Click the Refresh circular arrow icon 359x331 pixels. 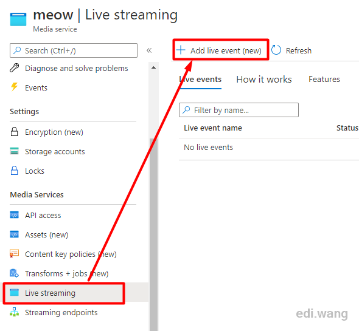[x=276, y=50]
